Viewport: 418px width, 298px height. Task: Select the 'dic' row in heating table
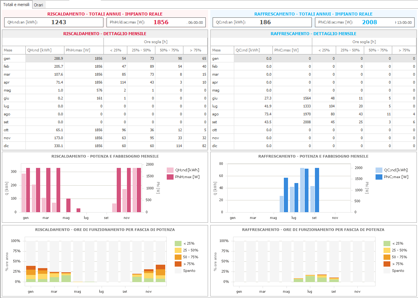coord(105,146)
